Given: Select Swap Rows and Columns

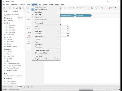Looking at the screenshot, I should coord(46,59).
